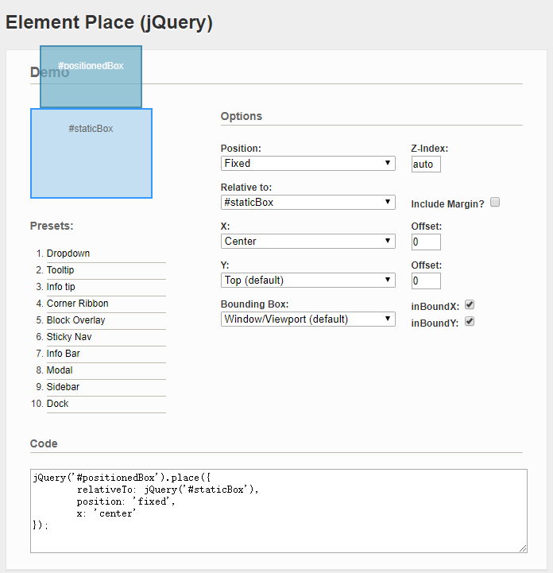Viewport: 553px width, 573px height.
Task: Click the Options section heading
Action: click(x=241, y=116)
